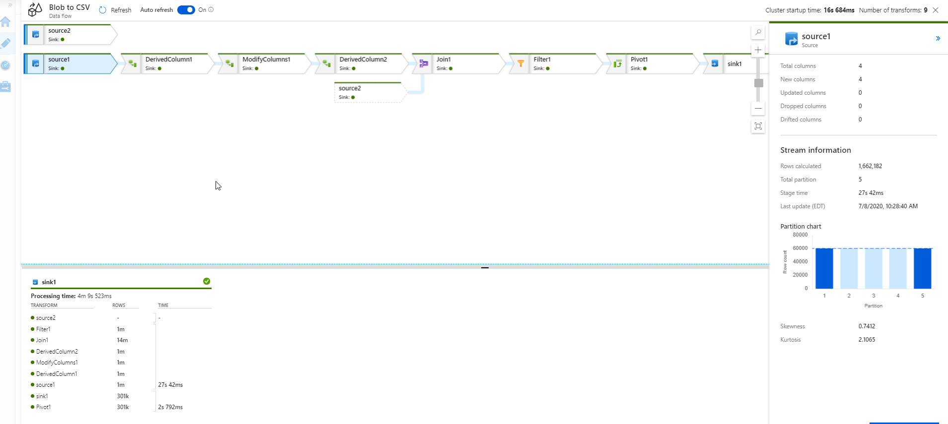The height and width of the screenshot is (424, 948).
Task: Open the Author pencil sidebar icon
Action: [5, 43]
